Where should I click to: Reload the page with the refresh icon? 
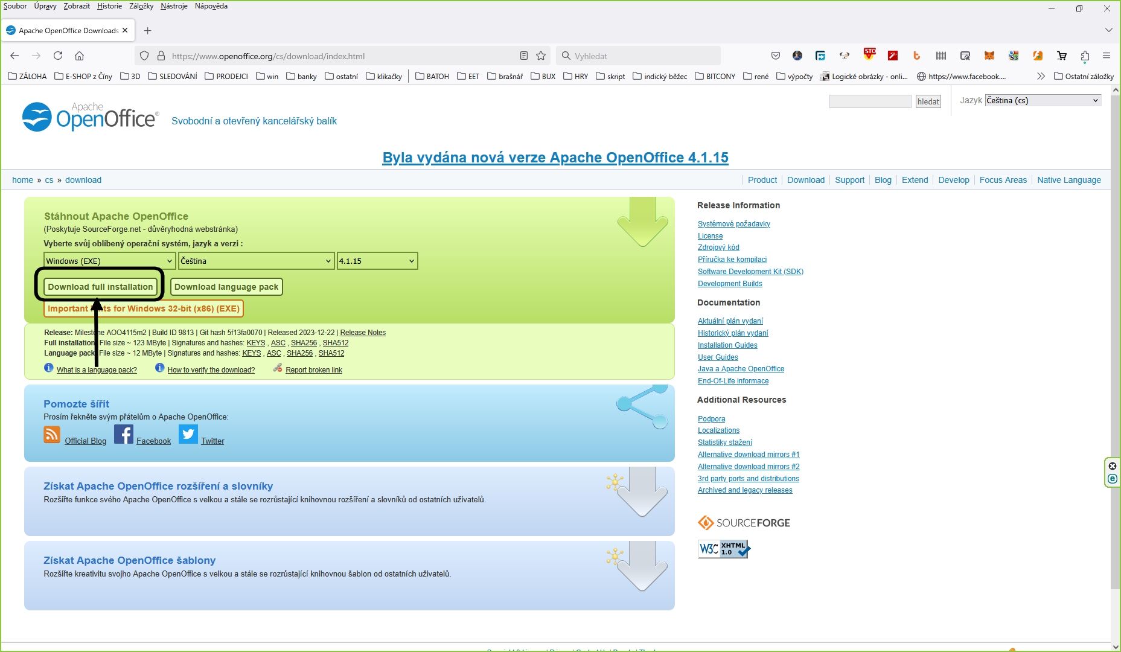click(x=58, y=56)
